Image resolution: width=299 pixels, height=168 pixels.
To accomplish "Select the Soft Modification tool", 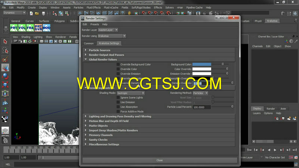I will coord(5,102).
